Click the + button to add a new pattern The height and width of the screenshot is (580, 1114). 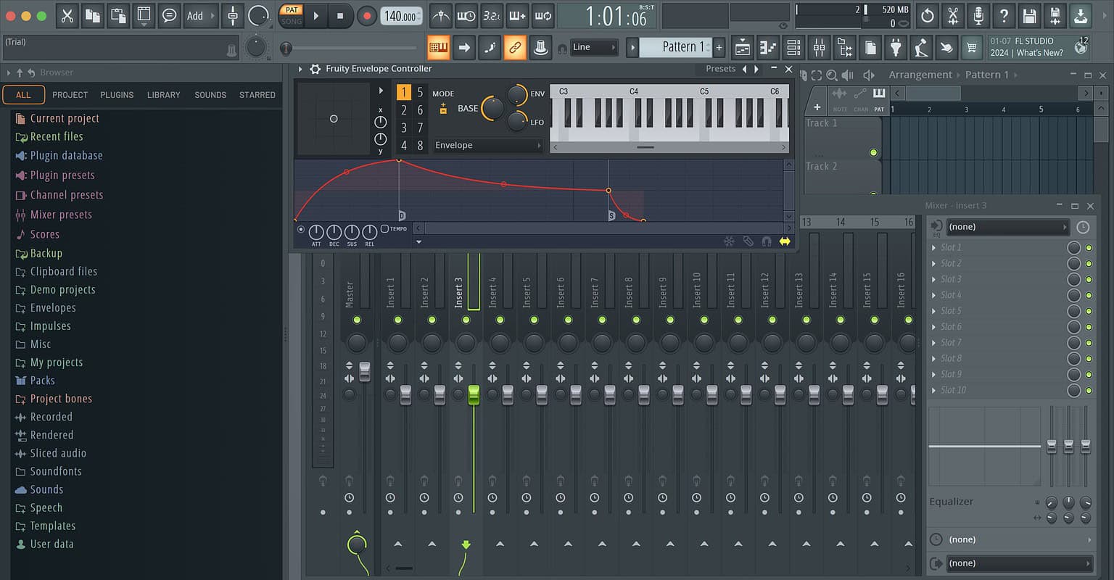(x=719, y=46)
